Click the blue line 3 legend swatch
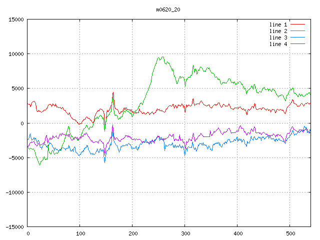Viewport: 320px width, 240px height. point(297,37)
